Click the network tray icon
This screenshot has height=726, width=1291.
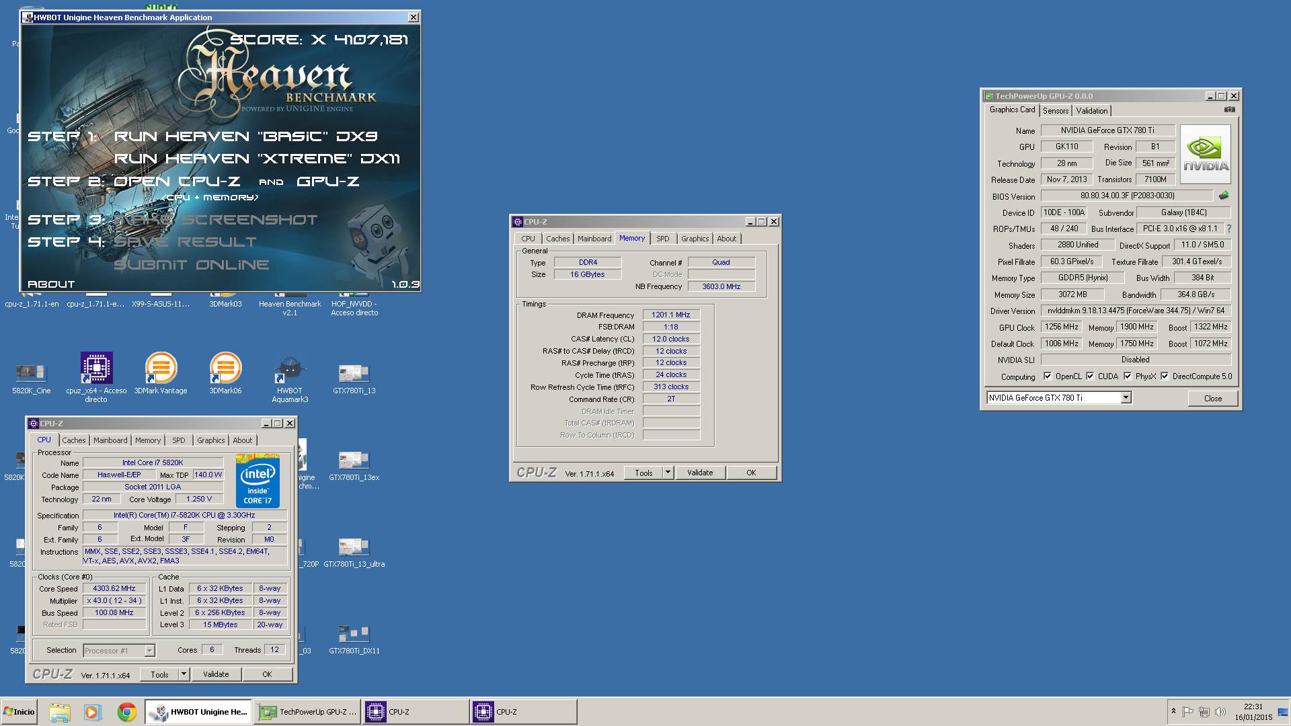click(1204, 712)
